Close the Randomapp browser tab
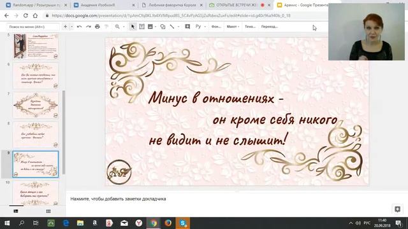This screenshot has width=408, height=229. (66, 5)
